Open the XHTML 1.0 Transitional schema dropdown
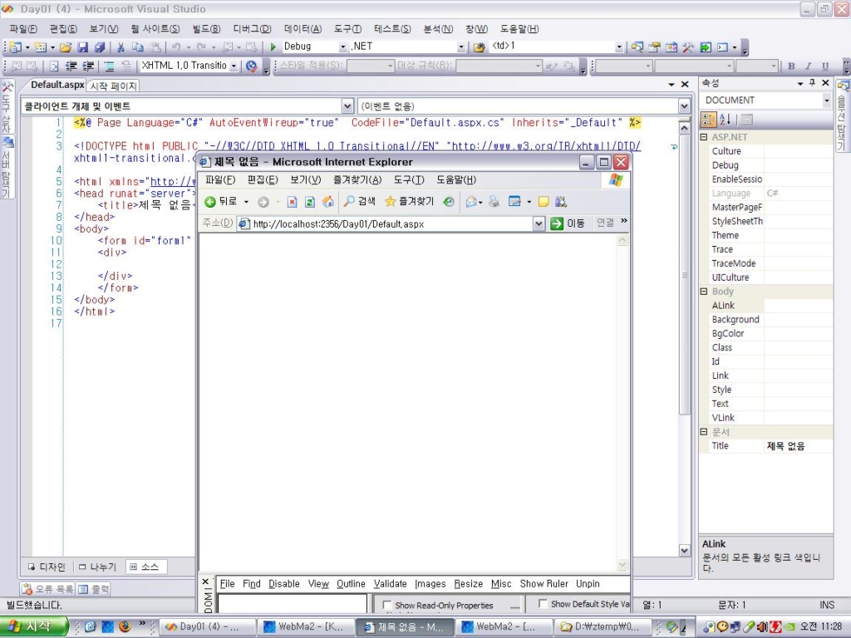This screenshot has height=638, width=851. tap(234, 66)
